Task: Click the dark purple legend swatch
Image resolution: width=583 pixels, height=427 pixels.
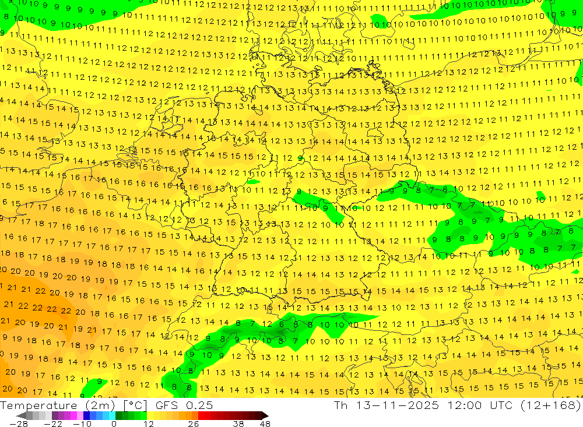Action: (55, 415)
